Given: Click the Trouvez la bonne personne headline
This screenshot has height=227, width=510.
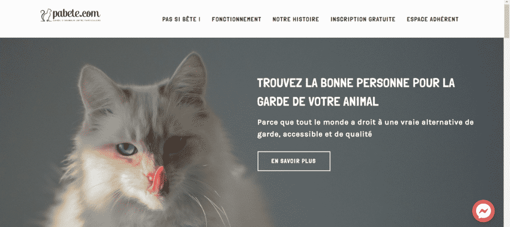Looking at the screenshot, I should point(356,83).
